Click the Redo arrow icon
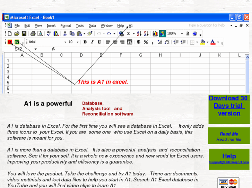This screenshot has width=252, height=188. (109, 33)
